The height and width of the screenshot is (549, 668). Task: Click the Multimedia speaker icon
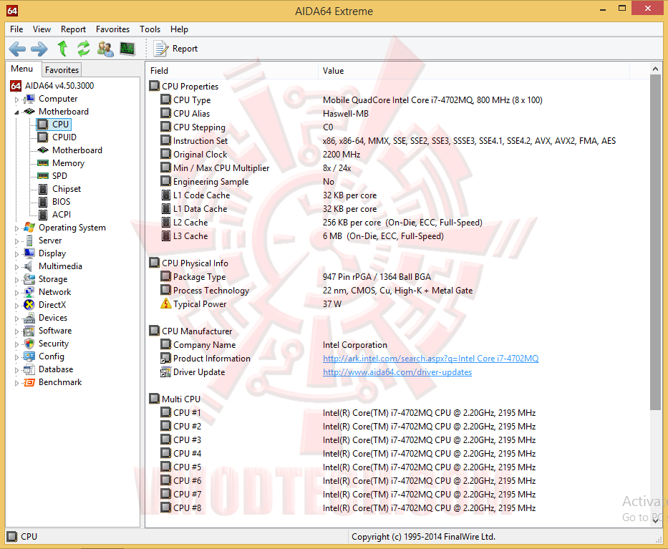(29, 266)
